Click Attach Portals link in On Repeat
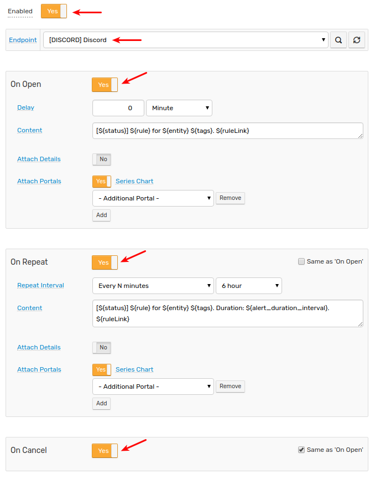The width and height of the screenshot is (375, 479). [39, 369]
